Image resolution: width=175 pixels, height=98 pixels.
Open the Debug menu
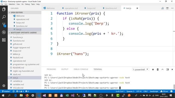point(27,4)
